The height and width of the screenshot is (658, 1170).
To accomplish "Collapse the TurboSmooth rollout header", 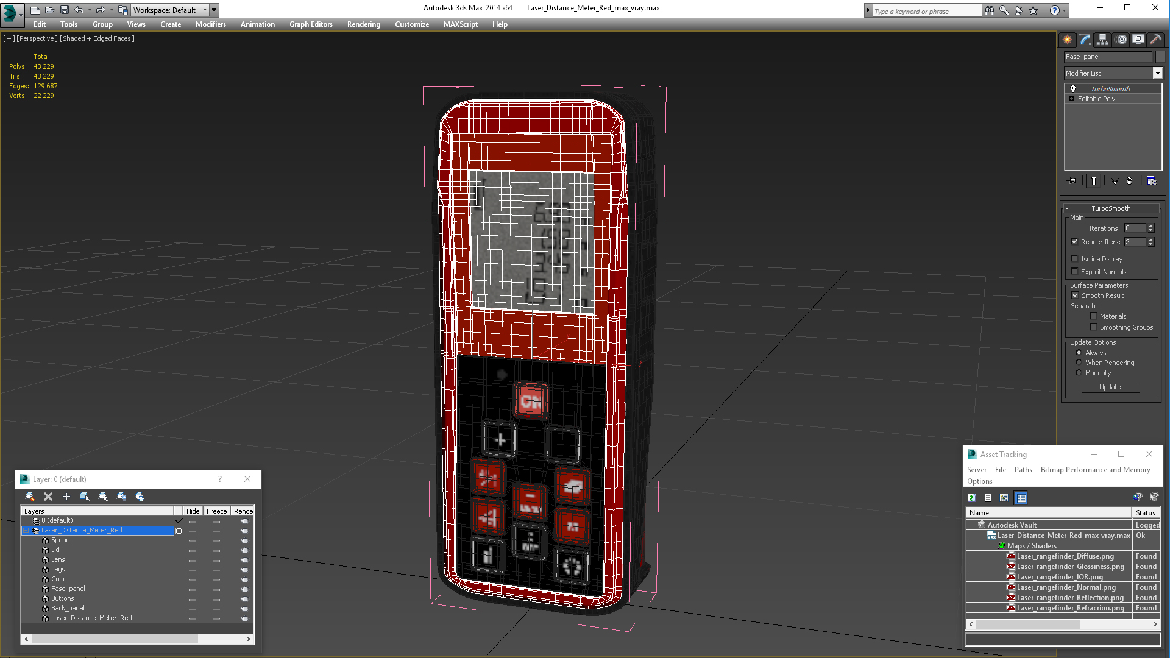I will click(x=1110, y=208).
